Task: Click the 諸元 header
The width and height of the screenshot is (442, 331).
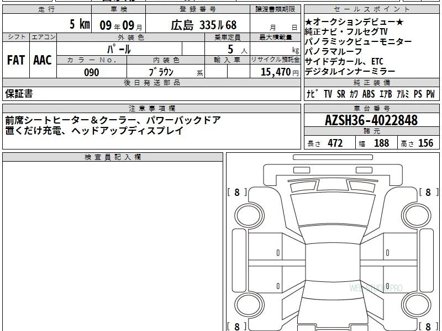Action: point(371,131)
